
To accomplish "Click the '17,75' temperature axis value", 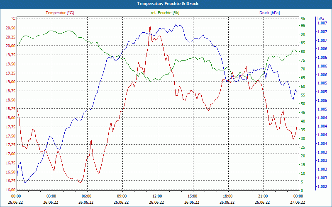I will click(x=10, y=127).
